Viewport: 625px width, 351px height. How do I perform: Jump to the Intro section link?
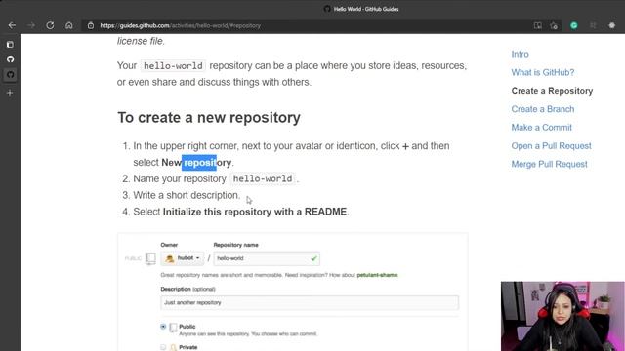521,54
